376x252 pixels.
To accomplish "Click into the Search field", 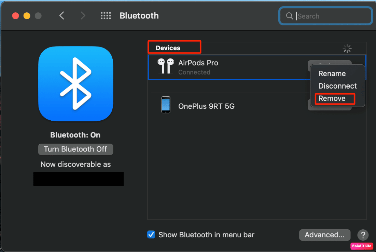I will 326,16.
